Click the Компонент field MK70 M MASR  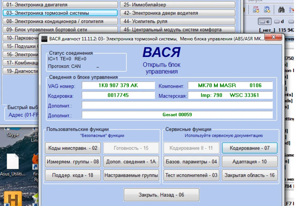(230, 85)
